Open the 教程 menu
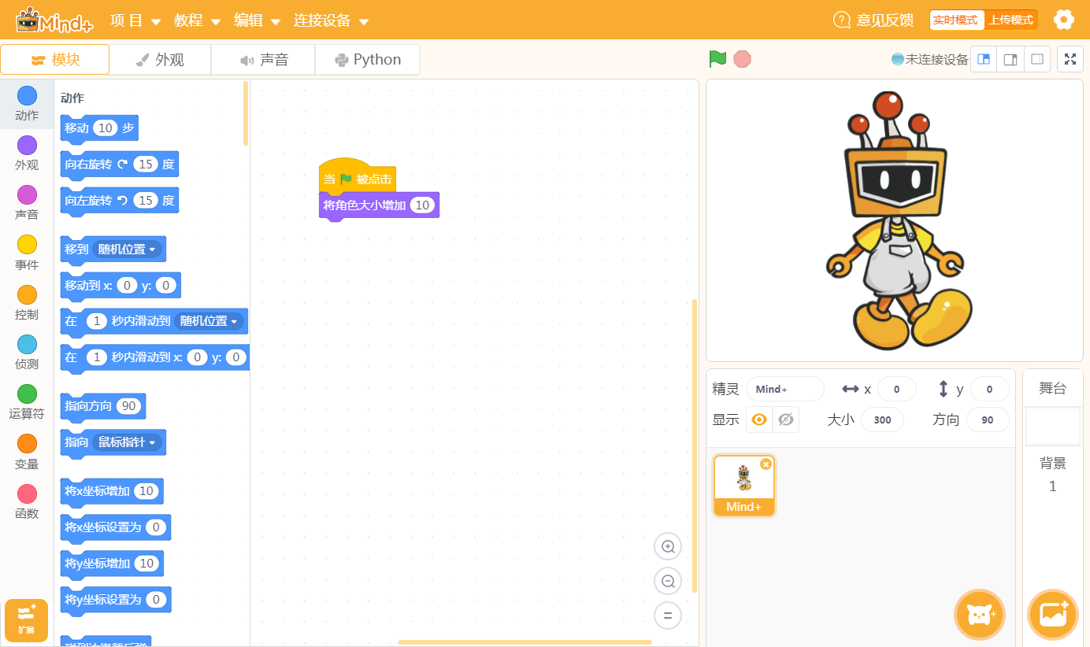 pyautogui.click(x=198, y=20)
